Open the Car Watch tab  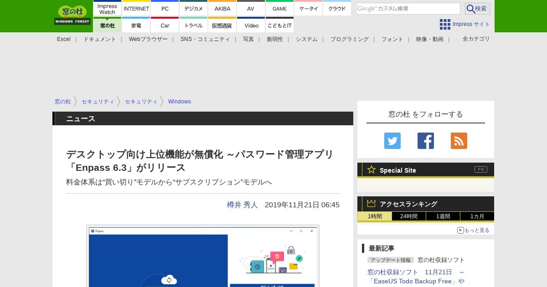point(165,25)
